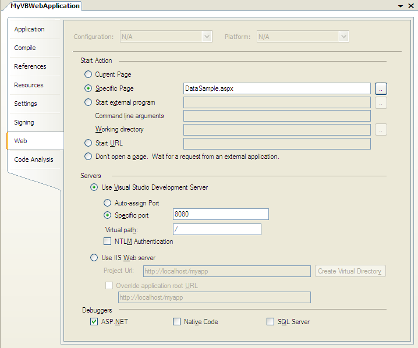Click the Create Virtual Directory button
The height and width of the screenshot is (348, 418).
click(350, 271)
